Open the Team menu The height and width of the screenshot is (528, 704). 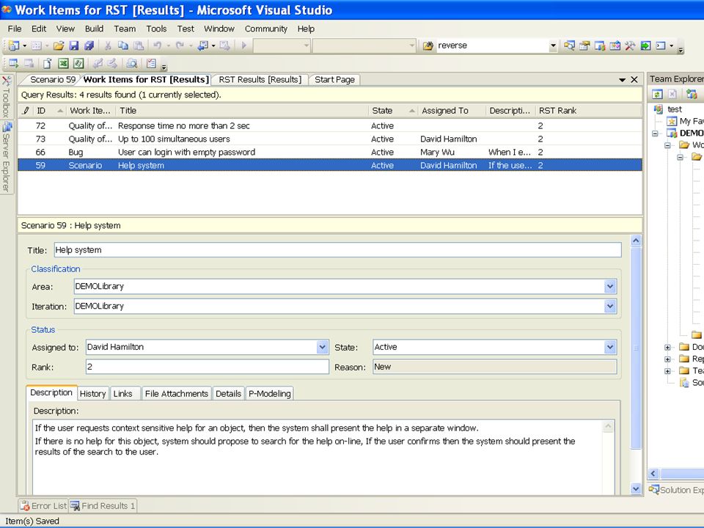click(125, 29)
